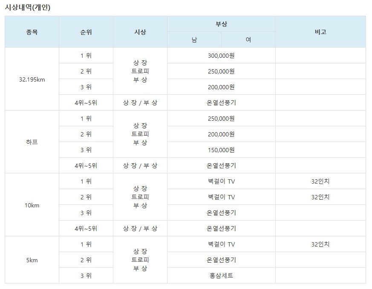Click 벽걸이 TV in the 10km 2위 row
The height and width of the screenshot is (289, 372).
[x=221, y=197]
